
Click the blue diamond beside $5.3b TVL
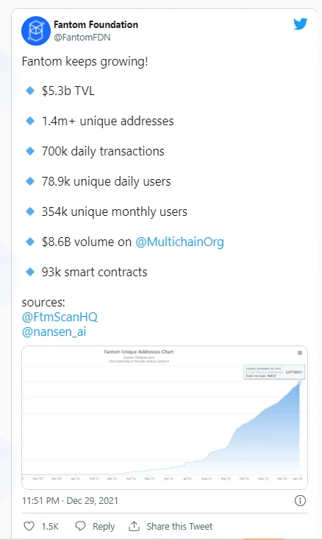[x=30, y=91]
